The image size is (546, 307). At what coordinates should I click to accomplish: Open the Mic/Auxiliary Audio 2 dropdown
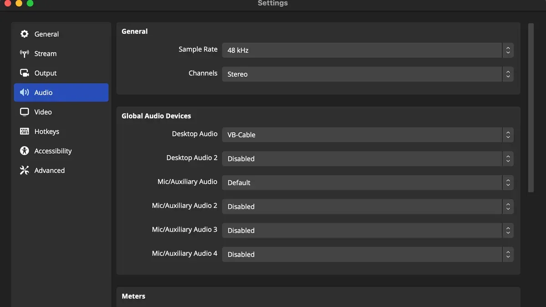[x=368, y=206]
